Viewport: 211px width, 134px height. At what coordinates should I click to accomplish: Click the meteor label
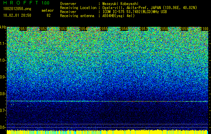48,10
